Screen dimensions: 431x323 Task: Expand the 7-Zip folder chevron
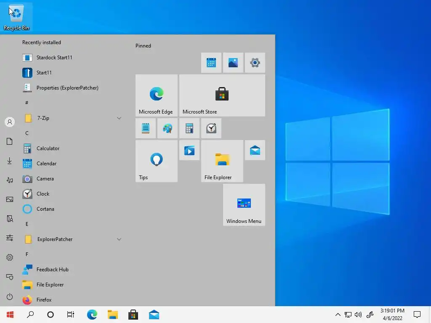(x=119, y=118)
